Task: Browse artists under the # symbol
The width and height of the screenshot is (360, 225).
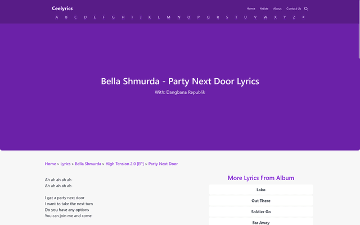Action: coord(303,17)
